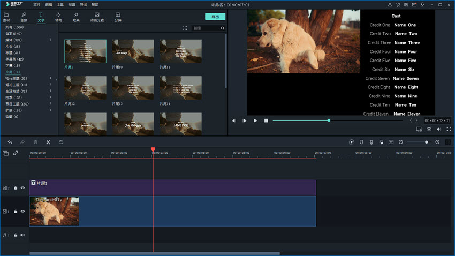Click the timeline zoom slider handle
Viewport: 455px width, 256px height.
point(426,142)
